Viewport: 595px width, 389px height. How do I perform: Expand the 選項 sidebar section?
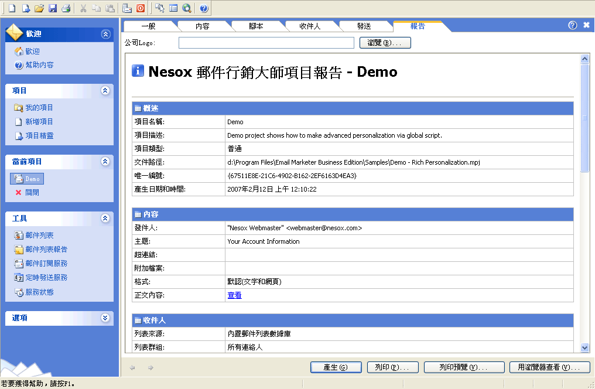105,318
